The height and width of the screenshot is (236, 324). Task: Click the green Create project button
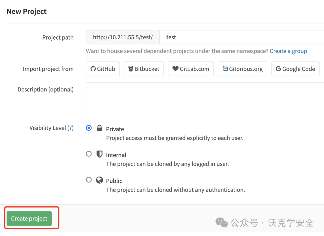pos(29,218)
